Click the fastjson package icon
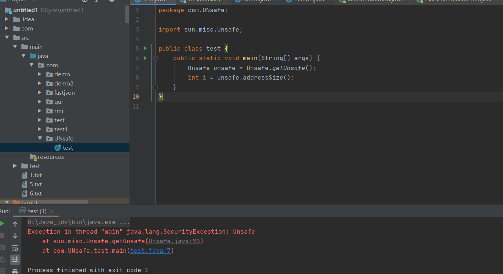 [x=50, y=93]
